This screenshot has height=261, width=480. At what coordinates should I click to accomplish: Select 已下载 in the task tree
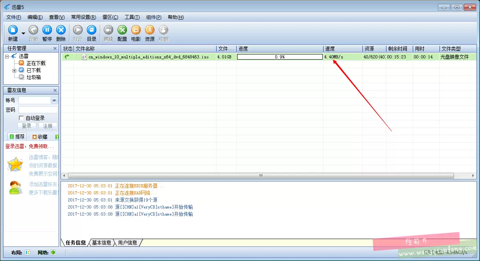(x=33, y=70)
